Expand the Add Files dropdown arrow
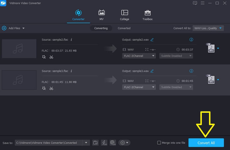The height and width of the screenshot is (150, 230). click(x=24, y=28)
